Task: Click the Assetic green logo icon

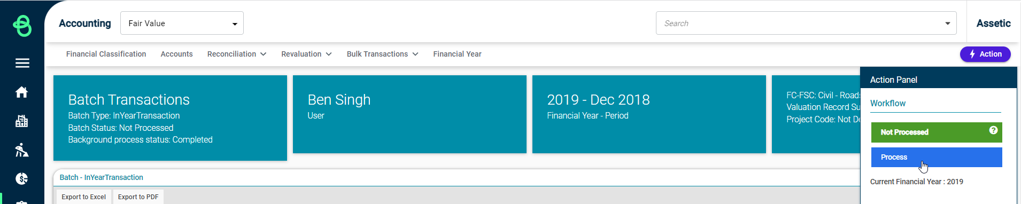Action: pyautogui.click(x=22, y=25)
